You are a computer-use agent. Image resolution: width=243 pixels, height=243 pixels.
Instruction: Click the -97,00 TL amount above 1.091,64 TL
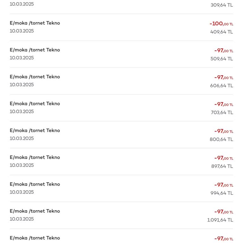tap(223, 212)
